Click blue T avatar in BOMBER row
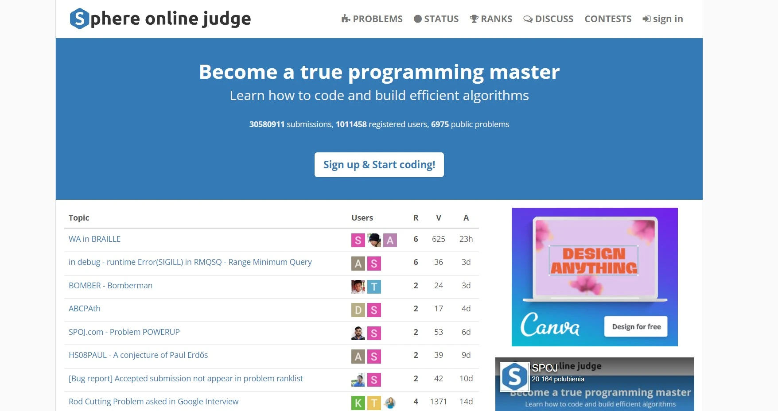 (x=374, y=287)
